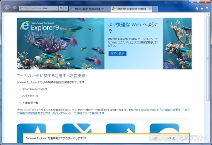This screenshot has height=145, width=212.
Task: Stop loading with the X button
Action: [x=66, y=8]
